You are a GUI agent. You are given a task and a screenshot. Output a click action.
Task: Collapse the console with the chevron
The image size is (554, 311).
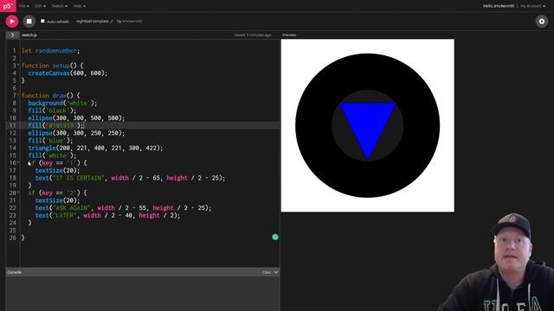[x=276, y=272]
